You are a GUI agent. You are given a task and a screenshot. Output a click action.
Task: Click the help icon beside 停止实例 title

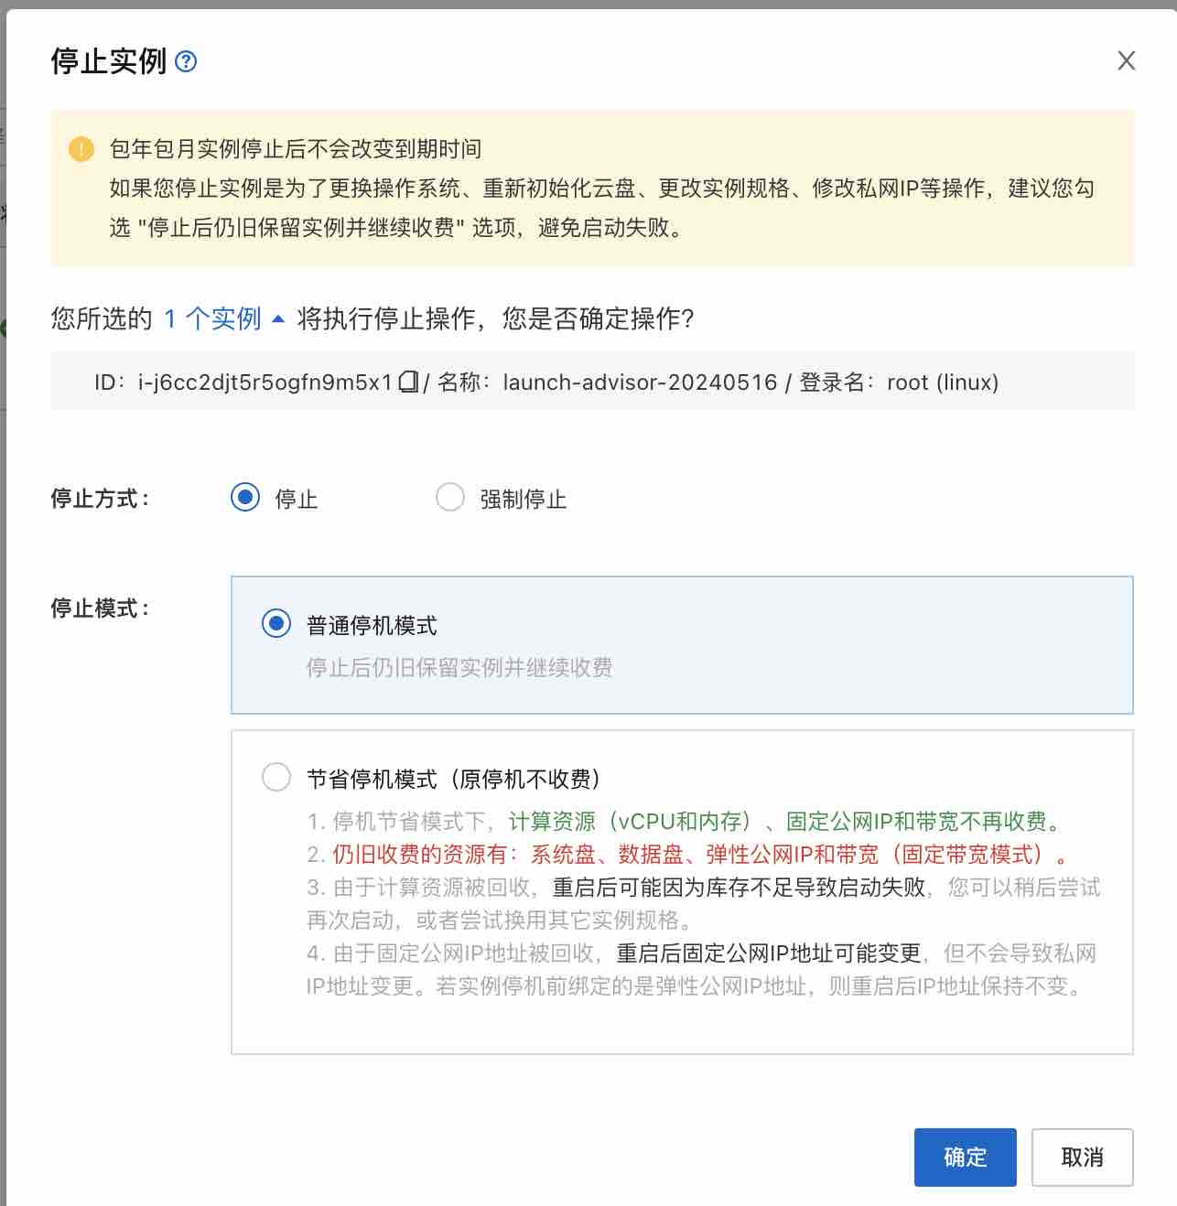click(x=186, y=61)
